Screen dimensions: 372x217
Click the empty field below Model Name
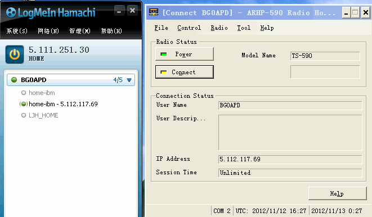(325, 72)
